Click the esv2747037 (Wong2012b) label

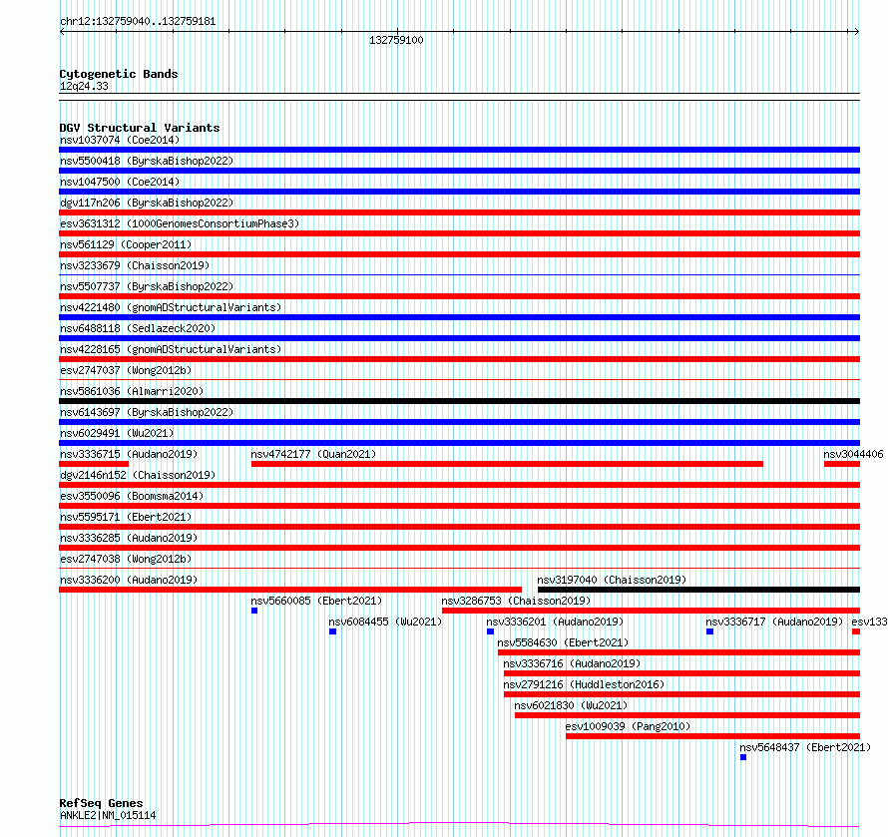pyautogui.click(x=126, y=370)
